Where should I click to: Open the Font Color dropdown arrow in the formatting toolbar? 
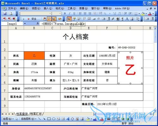(153, 14)
